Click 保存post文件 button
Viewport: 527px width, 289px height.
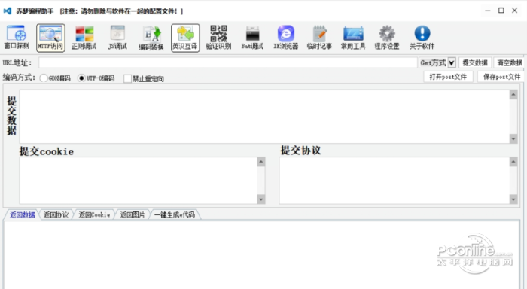pos(501,77)
